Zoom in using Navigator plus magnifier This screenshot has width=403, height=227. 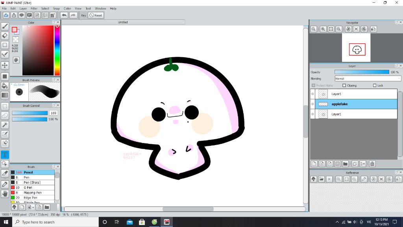323,29
